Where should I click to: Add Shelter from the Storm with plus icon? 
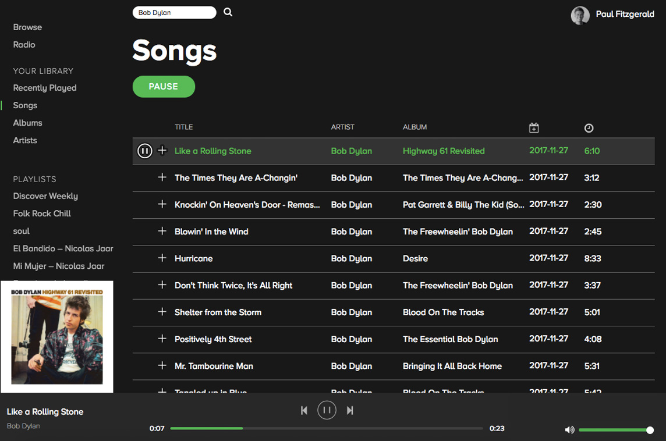(162, 311)
